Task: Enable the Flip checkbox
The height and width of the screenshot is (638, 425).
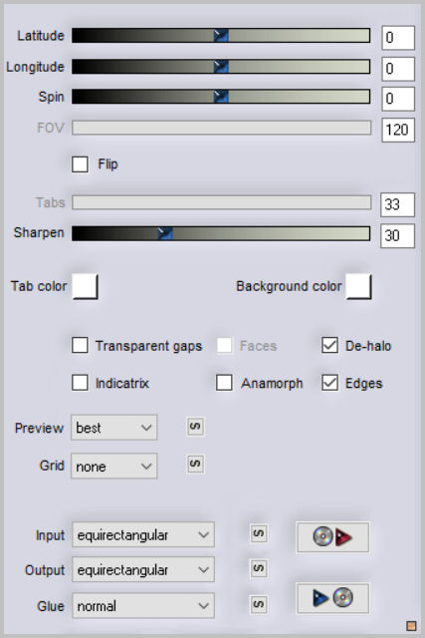Action: tap(80, 164)
